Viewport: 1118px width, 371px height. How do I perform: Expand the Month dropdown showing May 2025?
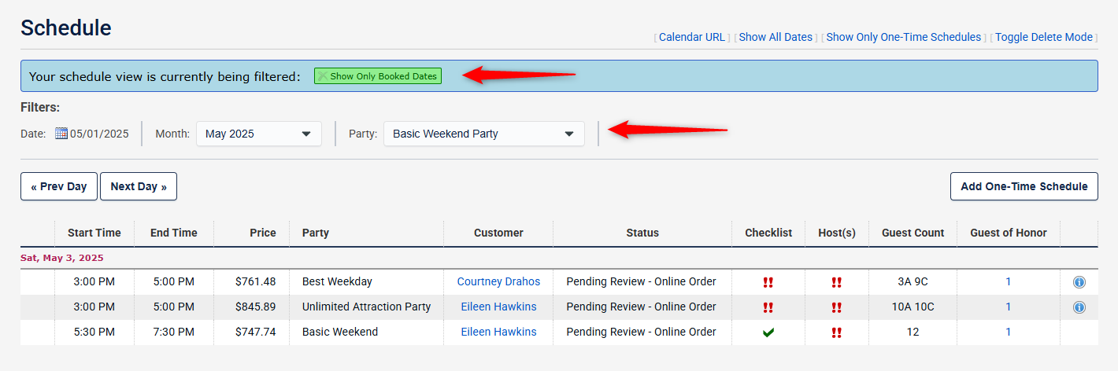click(259, 134)
